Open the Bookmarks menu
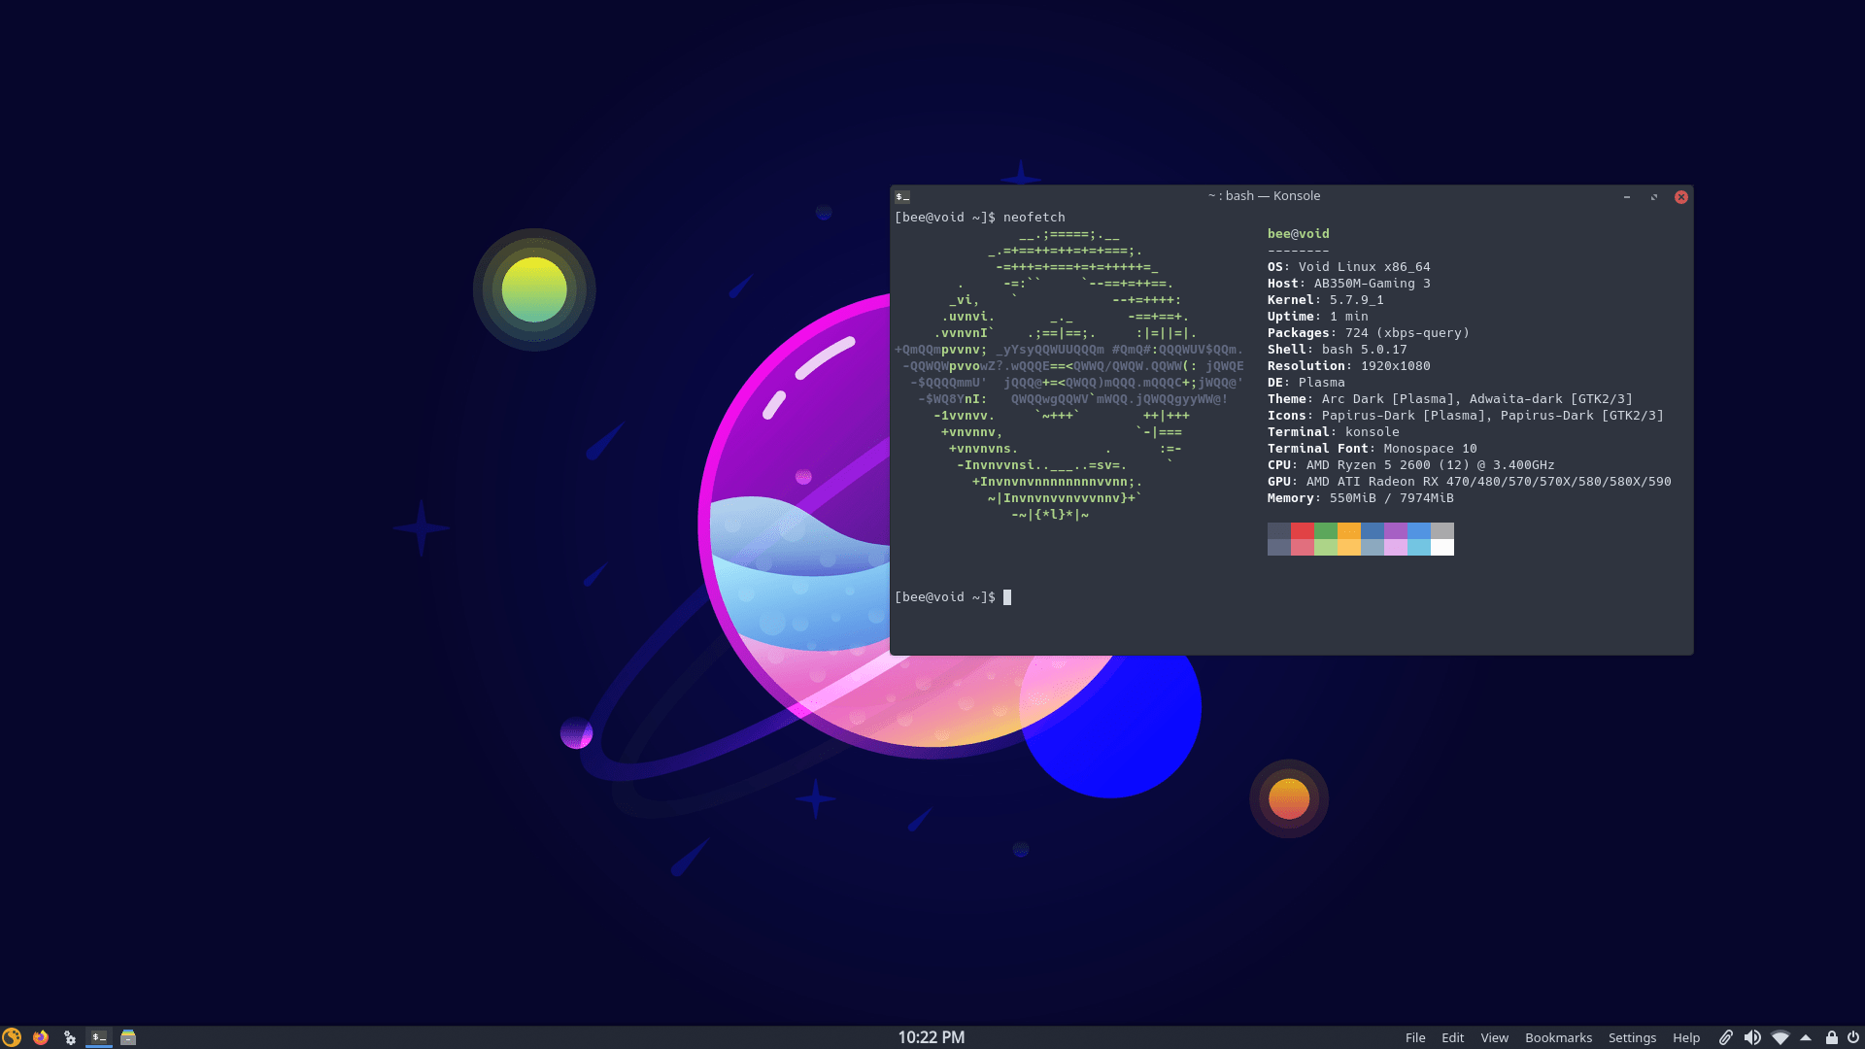 click(x=1558, y=1037)
